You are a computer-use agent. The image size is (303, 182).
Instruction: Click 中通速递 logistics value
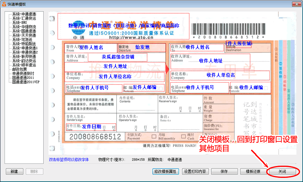175,160
